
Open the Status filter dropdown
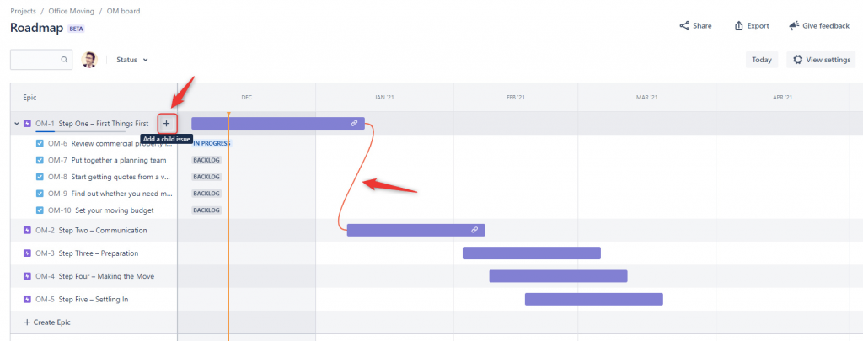pos(132,60)
